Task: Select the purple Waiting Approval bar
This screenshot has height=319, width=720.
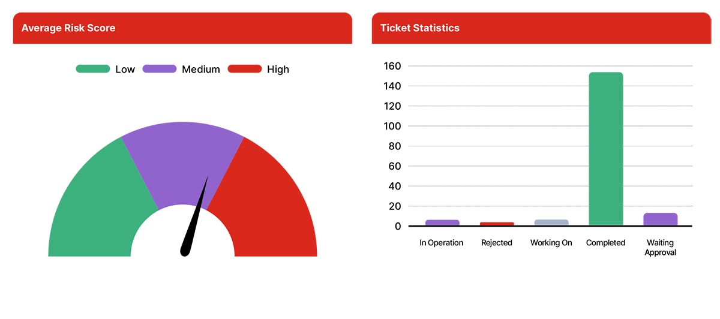Action: 660,219
